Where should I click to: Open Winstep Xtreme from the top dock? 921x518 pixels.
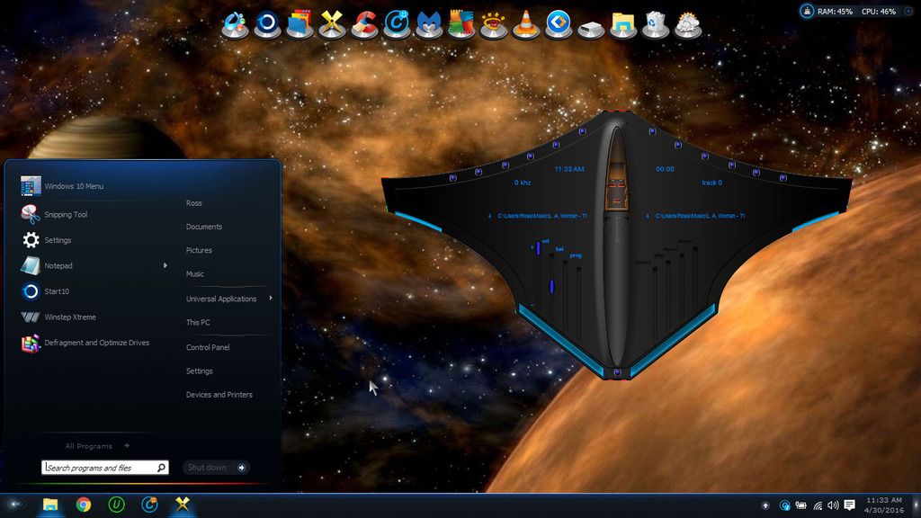coord(331,24)
